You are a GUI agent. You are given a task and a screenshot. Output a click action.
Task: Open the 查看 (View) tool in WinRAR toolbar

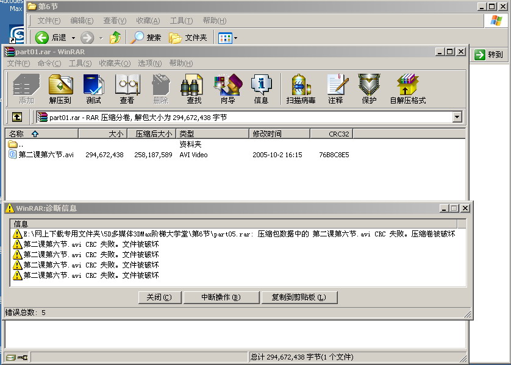(x=127, y=88)
